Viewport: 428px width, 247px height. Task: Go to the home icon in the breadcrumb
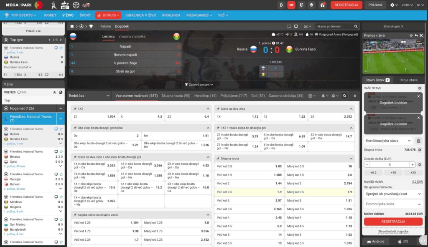coord(72,26)
